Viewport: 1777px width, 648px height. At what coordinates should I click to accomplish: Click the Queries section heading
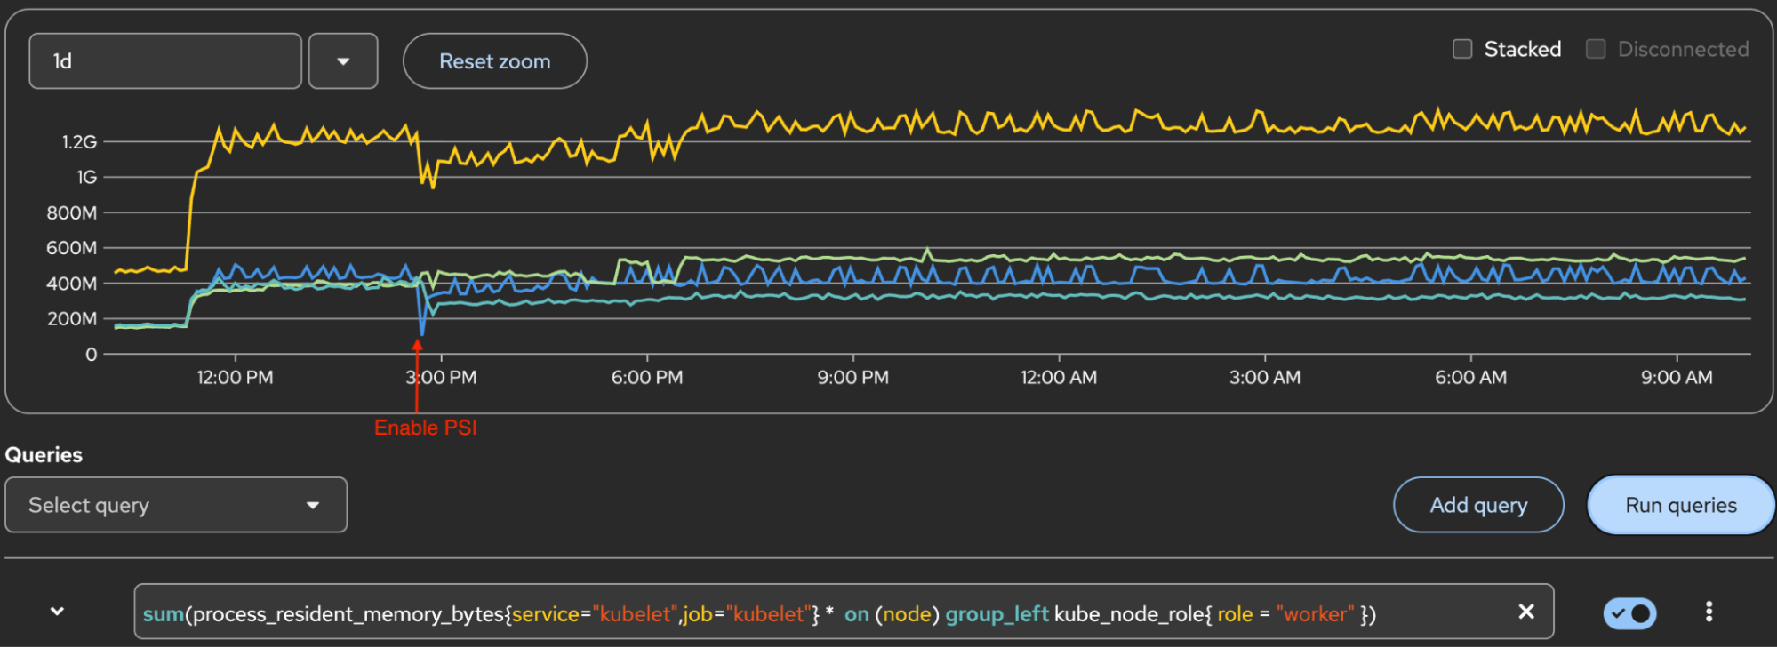[x=44, y=455]
